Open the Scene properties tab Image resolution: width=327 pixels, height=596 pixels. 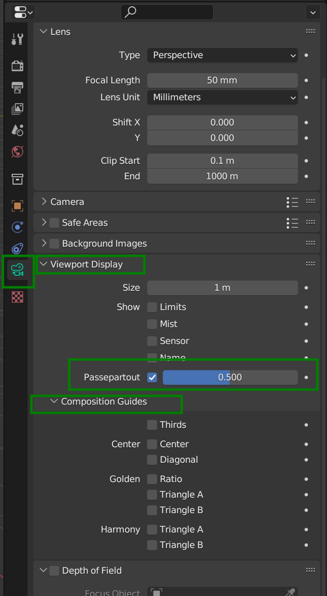tap(17, 130)
